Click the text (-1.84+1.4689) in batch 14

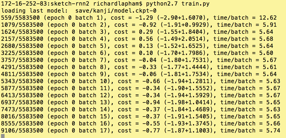(188, 110)
